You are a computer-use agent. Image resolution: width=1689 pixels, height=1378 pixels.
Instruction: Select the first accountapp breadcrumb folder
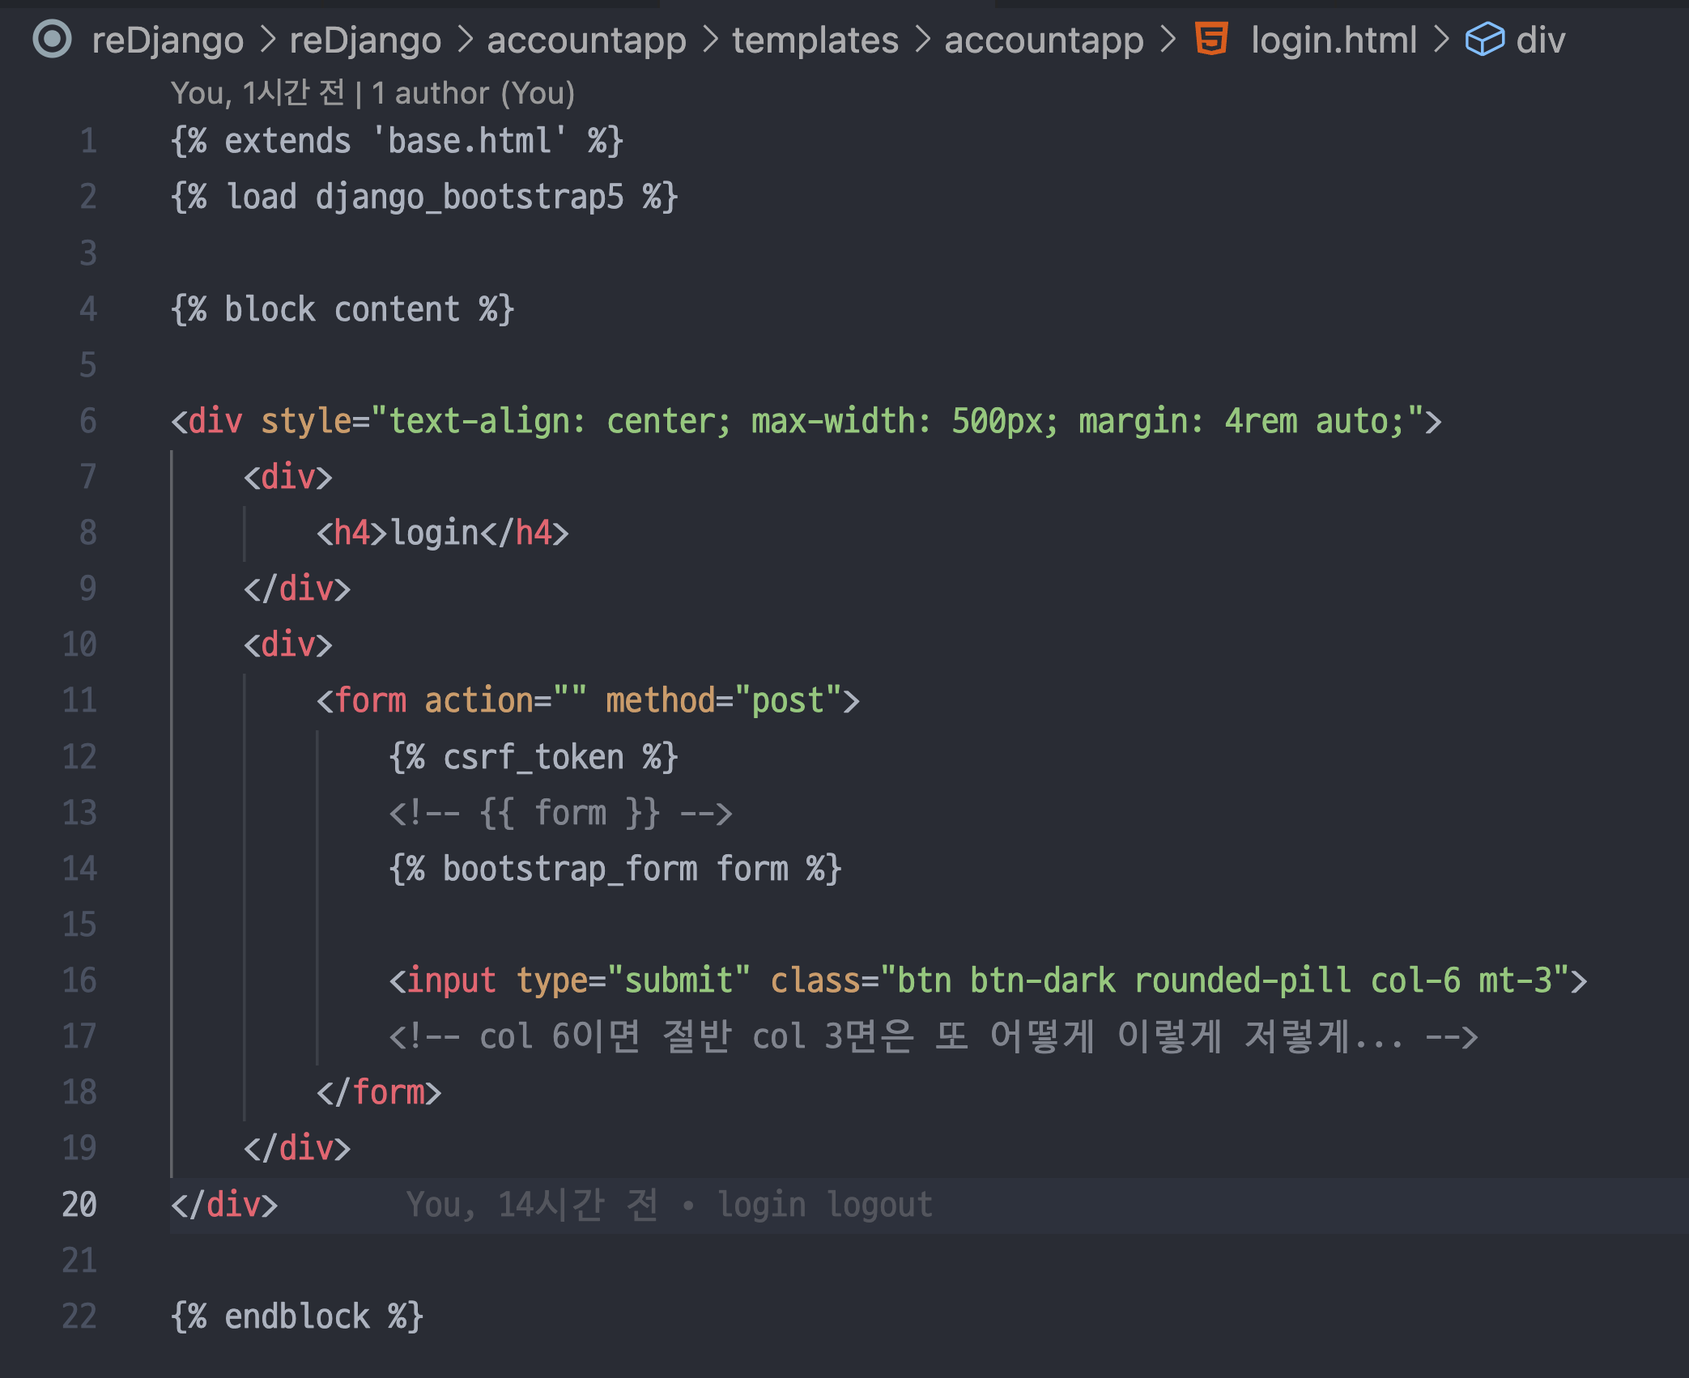586,40
